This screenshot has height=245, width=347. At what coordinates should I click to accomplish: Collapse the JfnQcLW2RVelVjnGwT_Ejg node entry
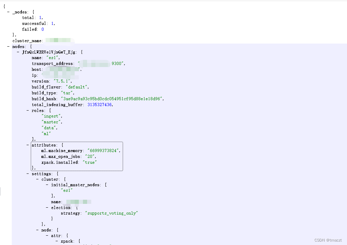tap(18, 52)
